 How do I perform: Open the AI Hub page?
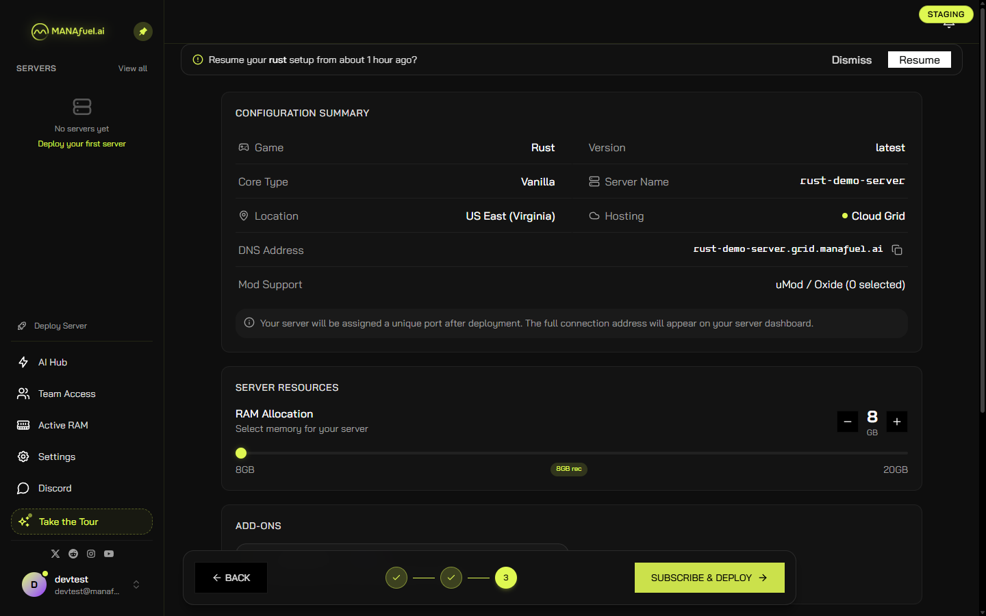pyautogui.click(x=81, y=362)
